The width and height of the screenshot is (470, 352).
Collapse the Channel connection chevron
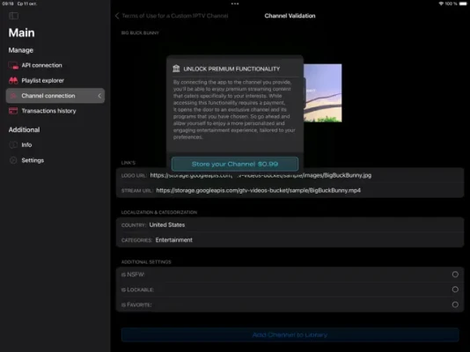pyautogui.click(x=99, y=96)
